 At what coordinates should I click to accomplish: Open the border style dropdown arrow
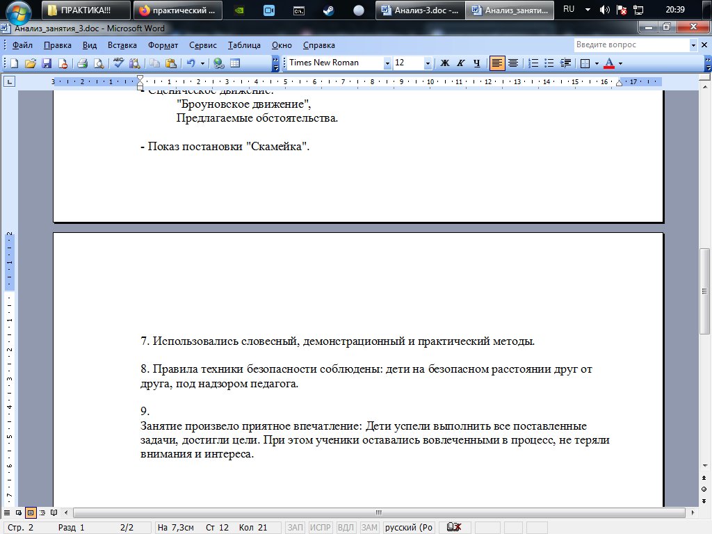coord(597,63)
